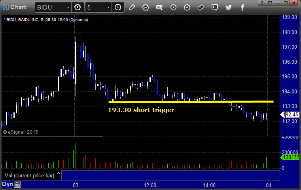The image size is (301, 190).
Task: Open chart settings gear icon
Action: pos(78,8)
